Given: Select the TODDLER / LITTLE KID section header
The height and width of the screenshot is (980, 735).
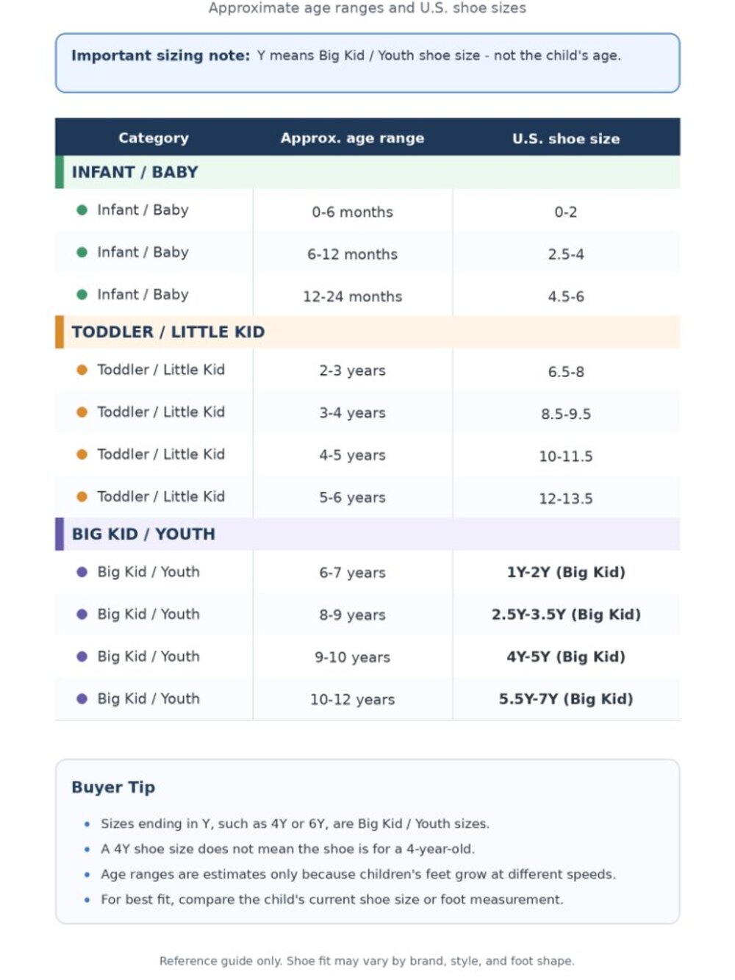Looking at the screenshot, I should [x=367, y=332].
